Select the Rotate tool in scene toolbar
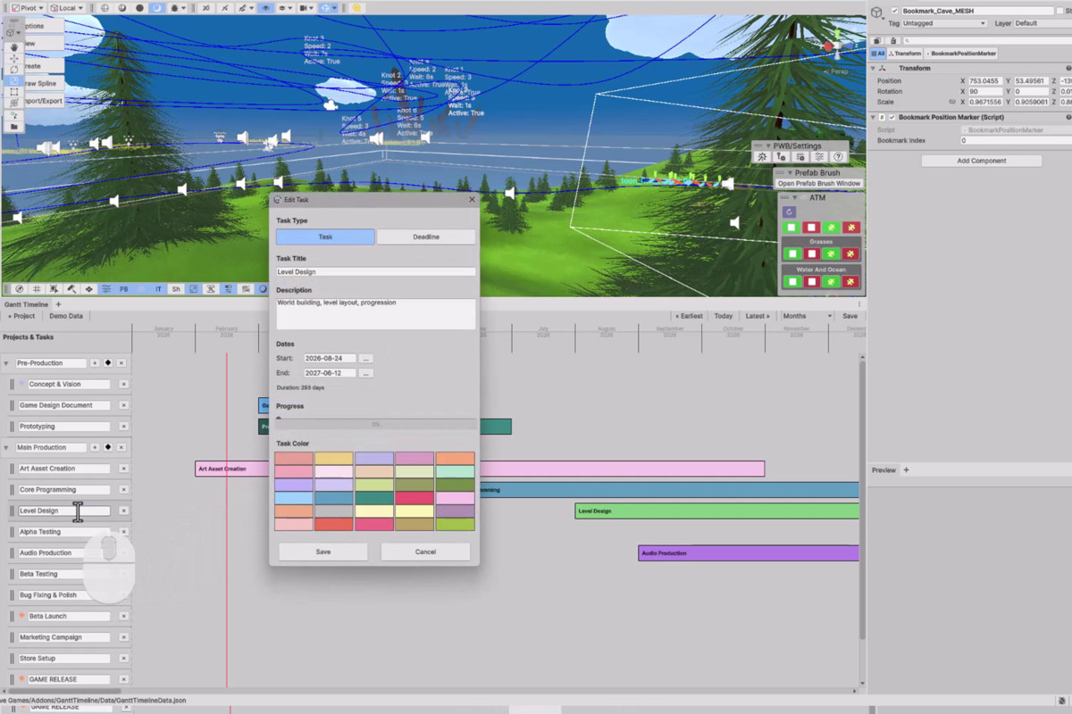1072x714 pixels. [x=13, y=70]
